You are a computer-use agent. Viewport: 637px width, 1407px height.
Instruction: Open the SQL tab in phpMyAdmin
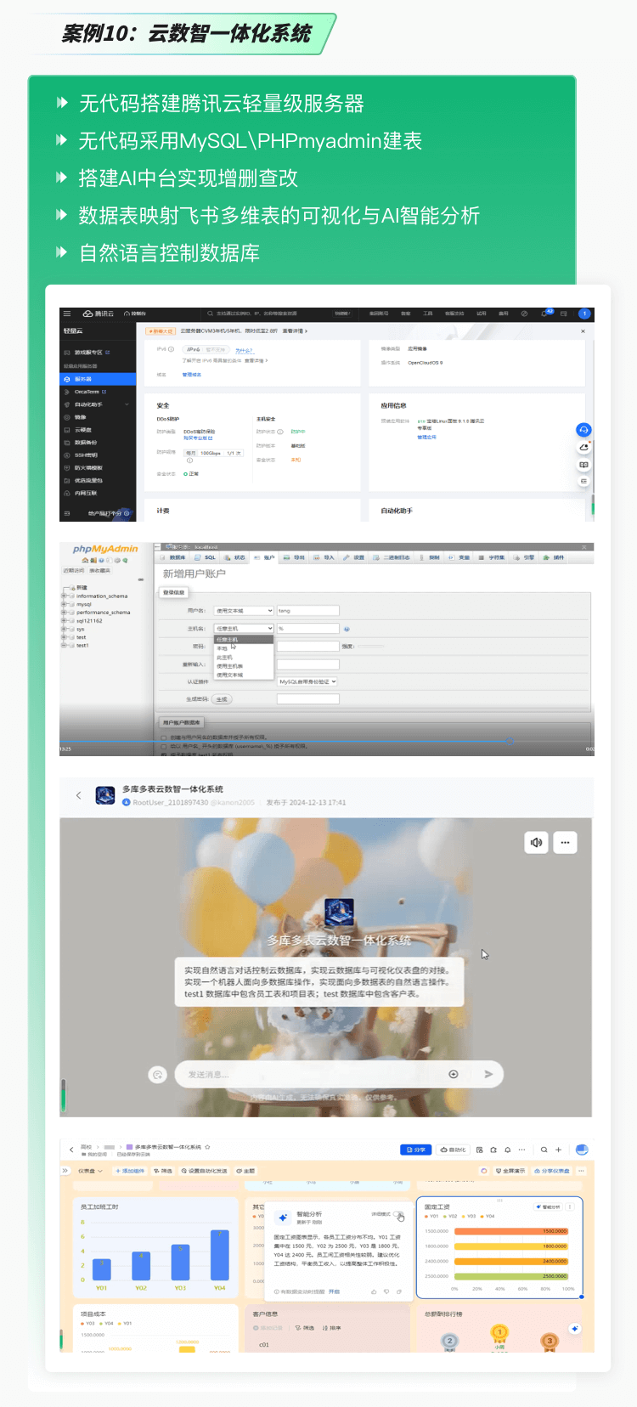click(206, 557)
